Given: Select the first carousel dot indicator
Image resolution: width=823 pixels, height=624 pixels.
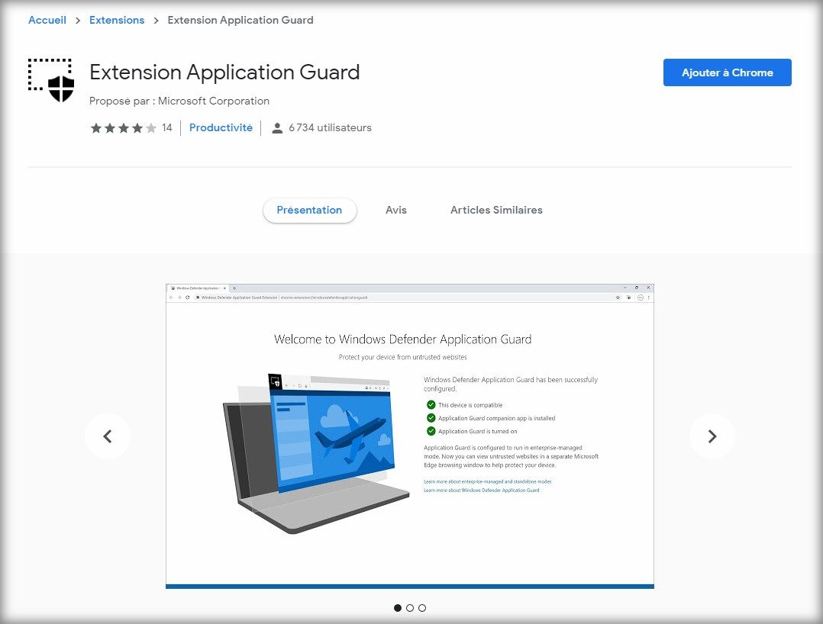Looking at the screenshot, I should pyautogui.click(x=397, y=608).
